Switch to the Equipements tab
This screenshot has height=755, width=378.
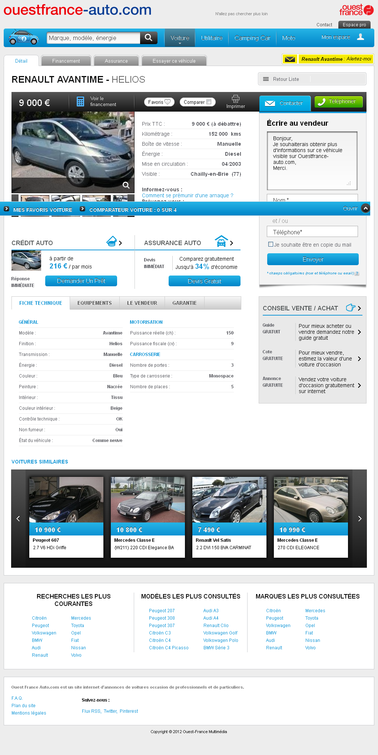point(94,303)
